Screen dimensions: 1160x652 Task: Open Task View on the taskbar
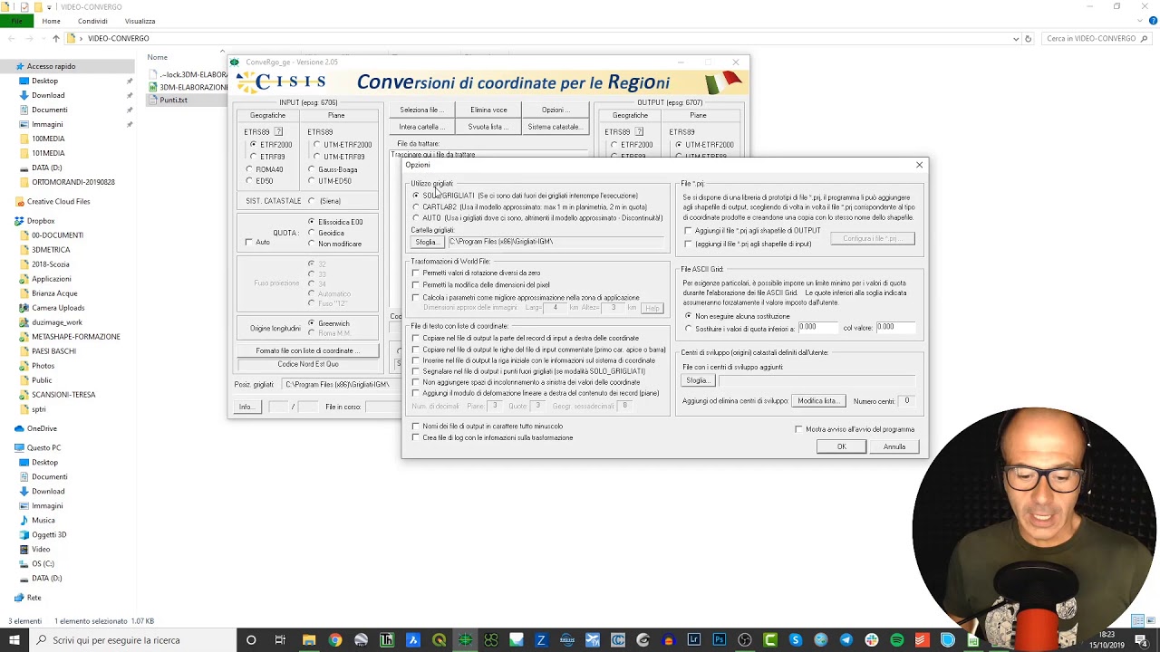coord(280,640)
